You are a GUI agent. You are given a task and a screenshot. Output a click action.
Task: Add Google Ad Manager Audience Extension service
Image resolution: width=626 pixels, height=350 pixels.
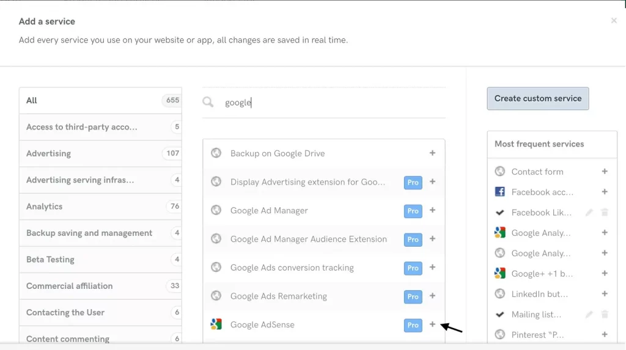pos(432,239)
